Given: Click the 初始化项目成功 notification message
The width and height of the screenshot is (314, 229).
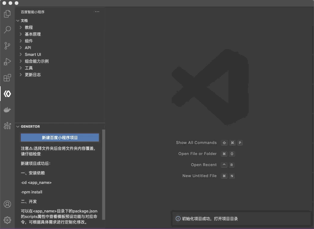Looking at the screenshot, I should pos(210,219).
